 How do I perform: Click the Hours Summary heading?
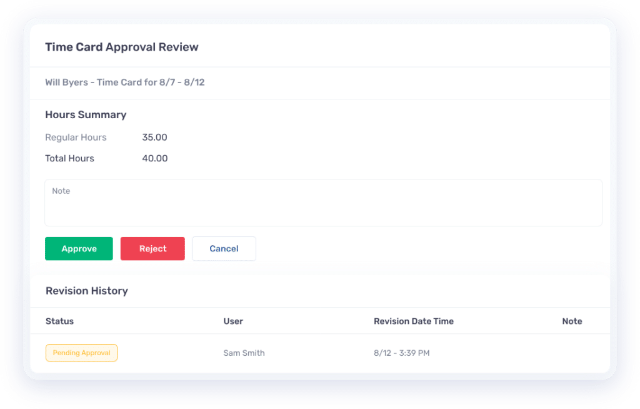pyautogui.click(x=86, y=115)
